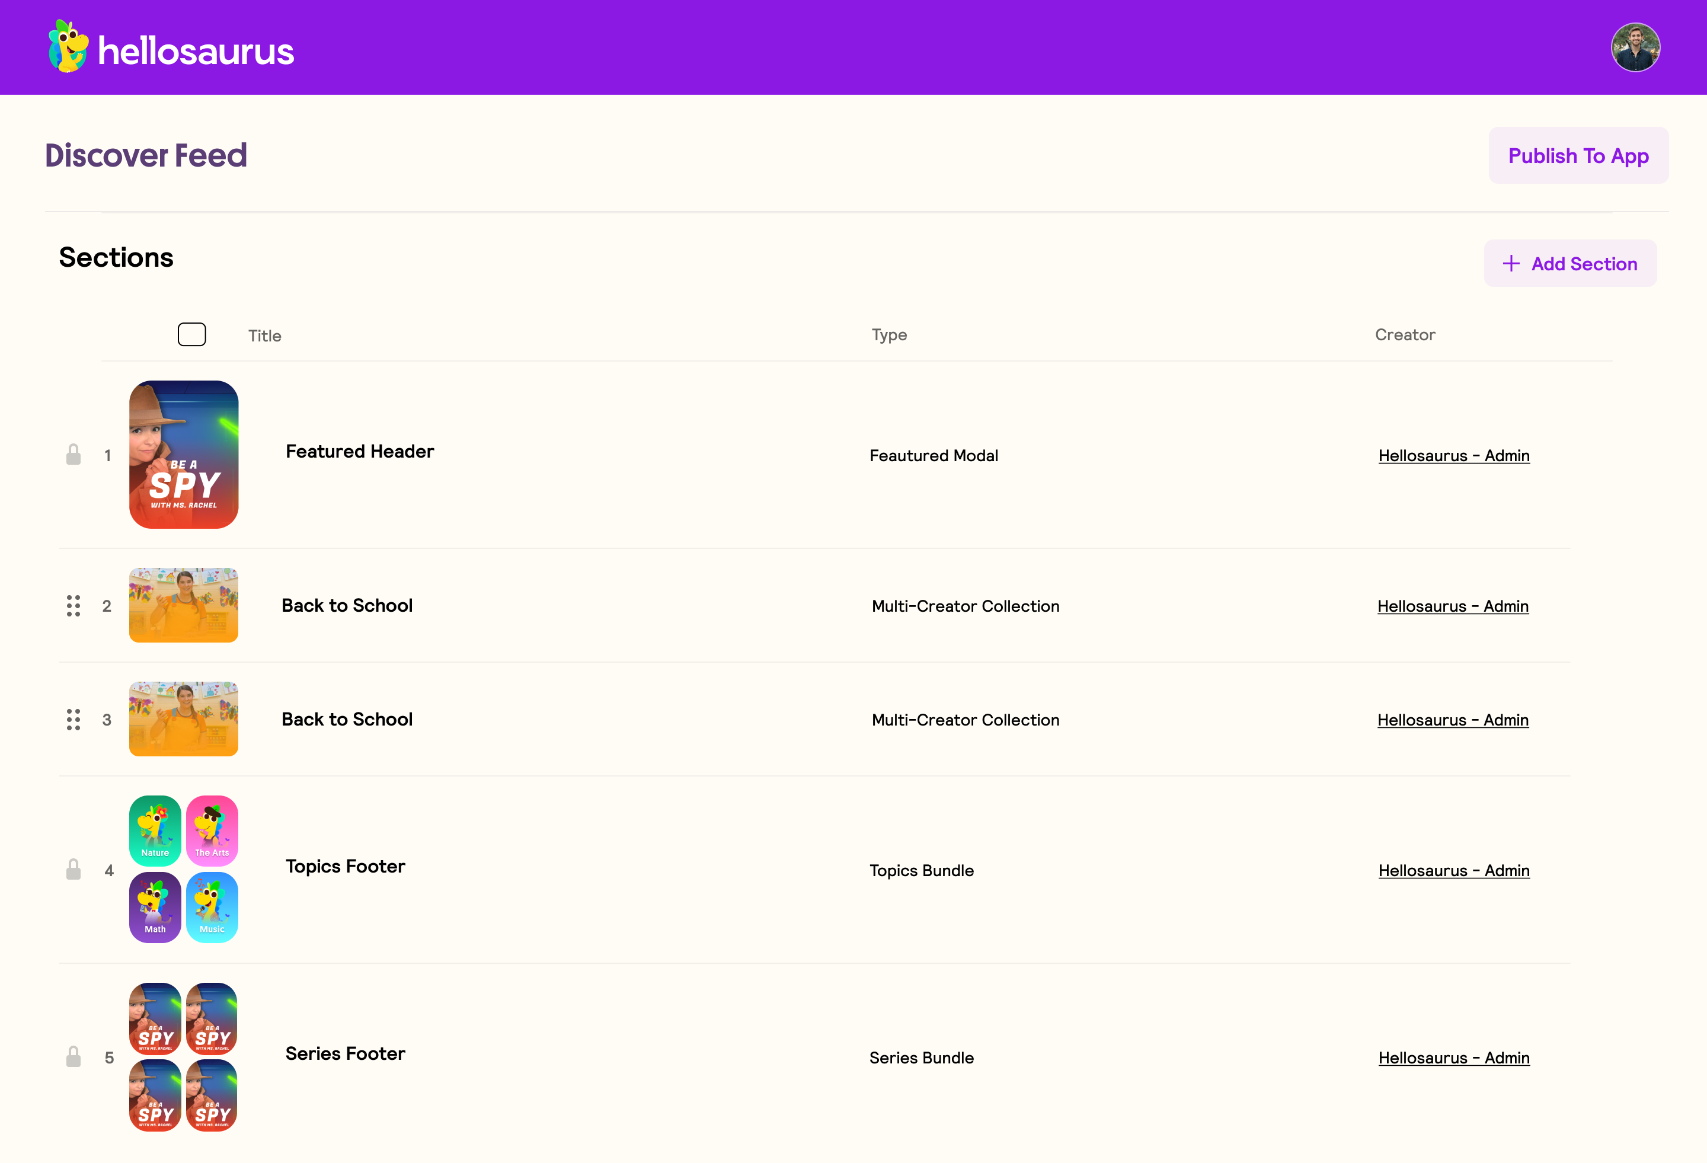
Task: Click the Nature topic tile
Action: click(155, 831)
